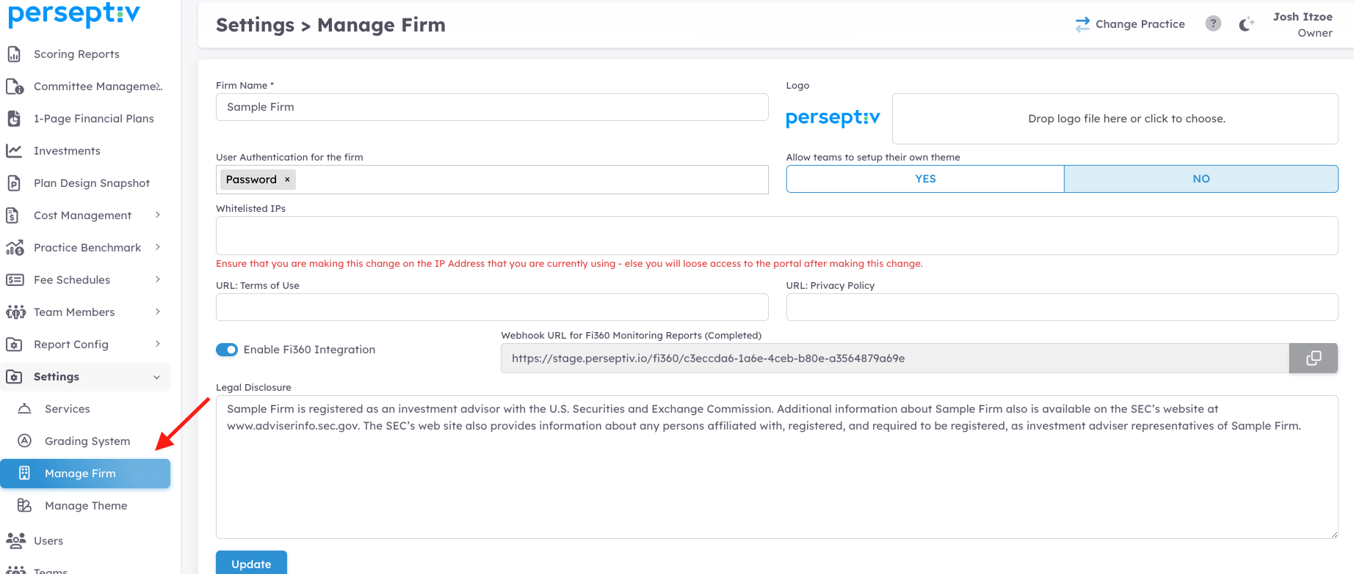The width and height of the screenshot is (1354, 574).
Task: Collapse the Settings menu chevron
Action: click(x=156, y=377)
